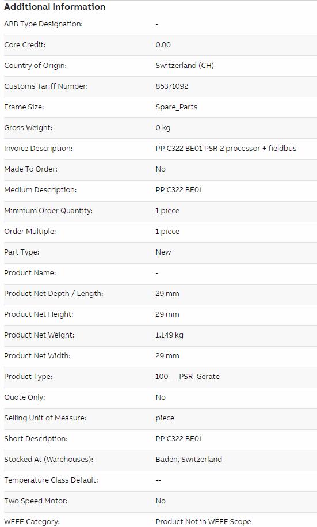
Task: Click the Short Description value PP C322 BE01
Action: [179, 439]
